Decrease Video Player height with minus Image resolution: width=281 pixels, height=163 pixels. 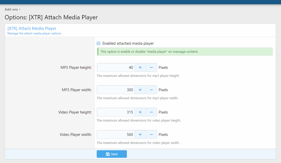[x=151, y=112]
